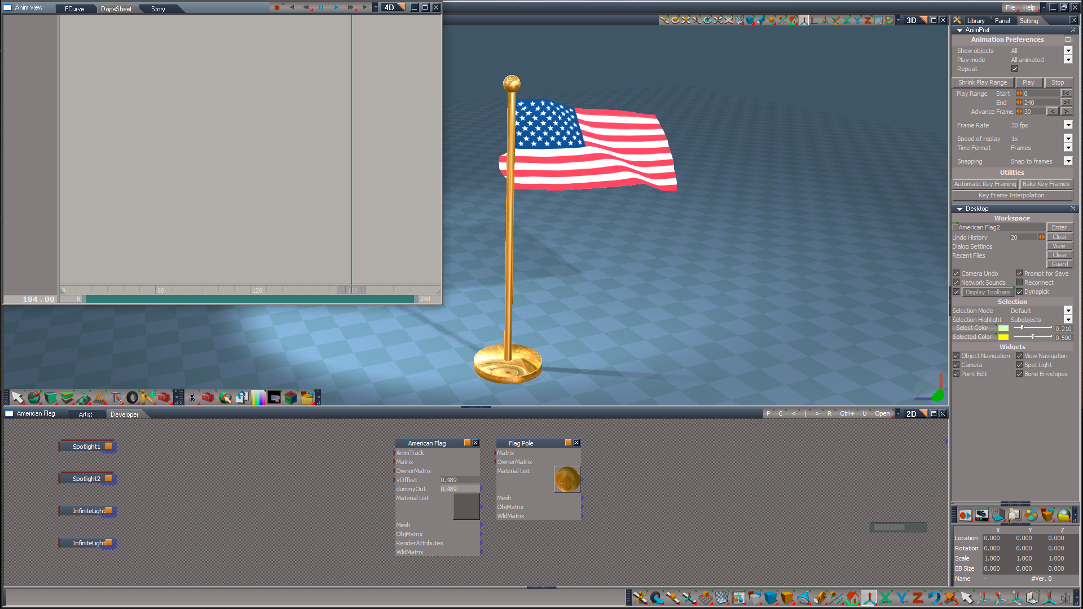
Task: Toggle the Repeat checkbox
Action: [1015, 69]
